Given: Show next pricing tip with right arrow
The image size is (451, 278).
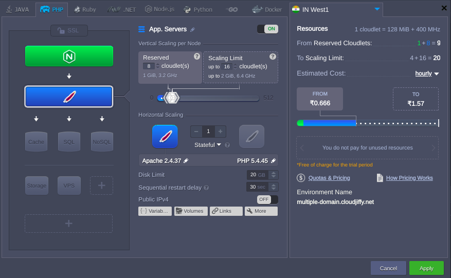Looking at the screenshot, I should (434, 148).
